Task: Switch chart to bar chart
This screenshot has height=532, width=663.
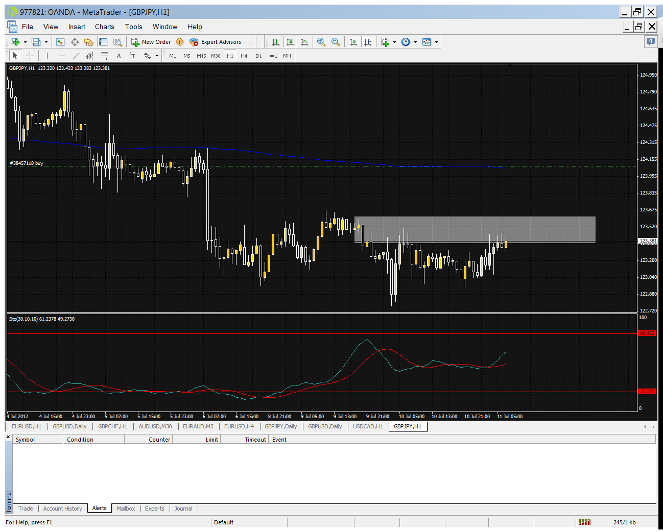Action: coord(276,42)
